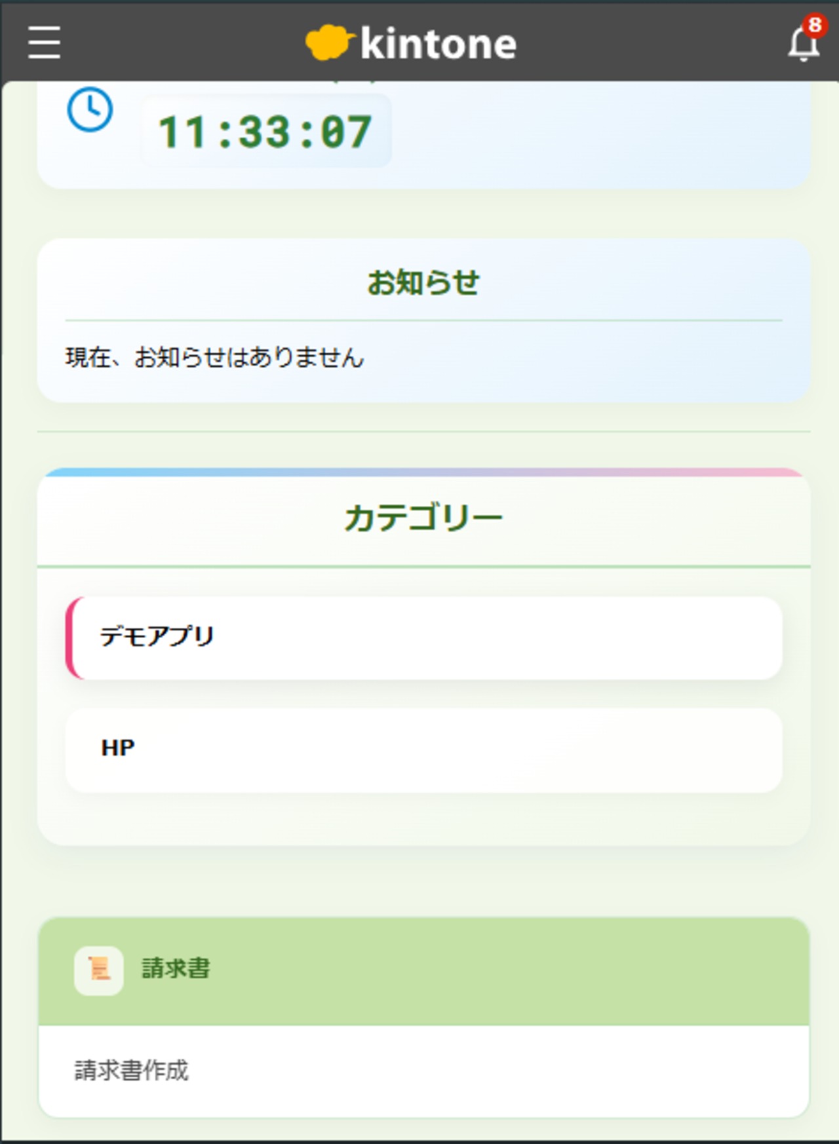Click the 現在、お知らせはありません message
839x1144 pixels.
(x=214, y=358)
